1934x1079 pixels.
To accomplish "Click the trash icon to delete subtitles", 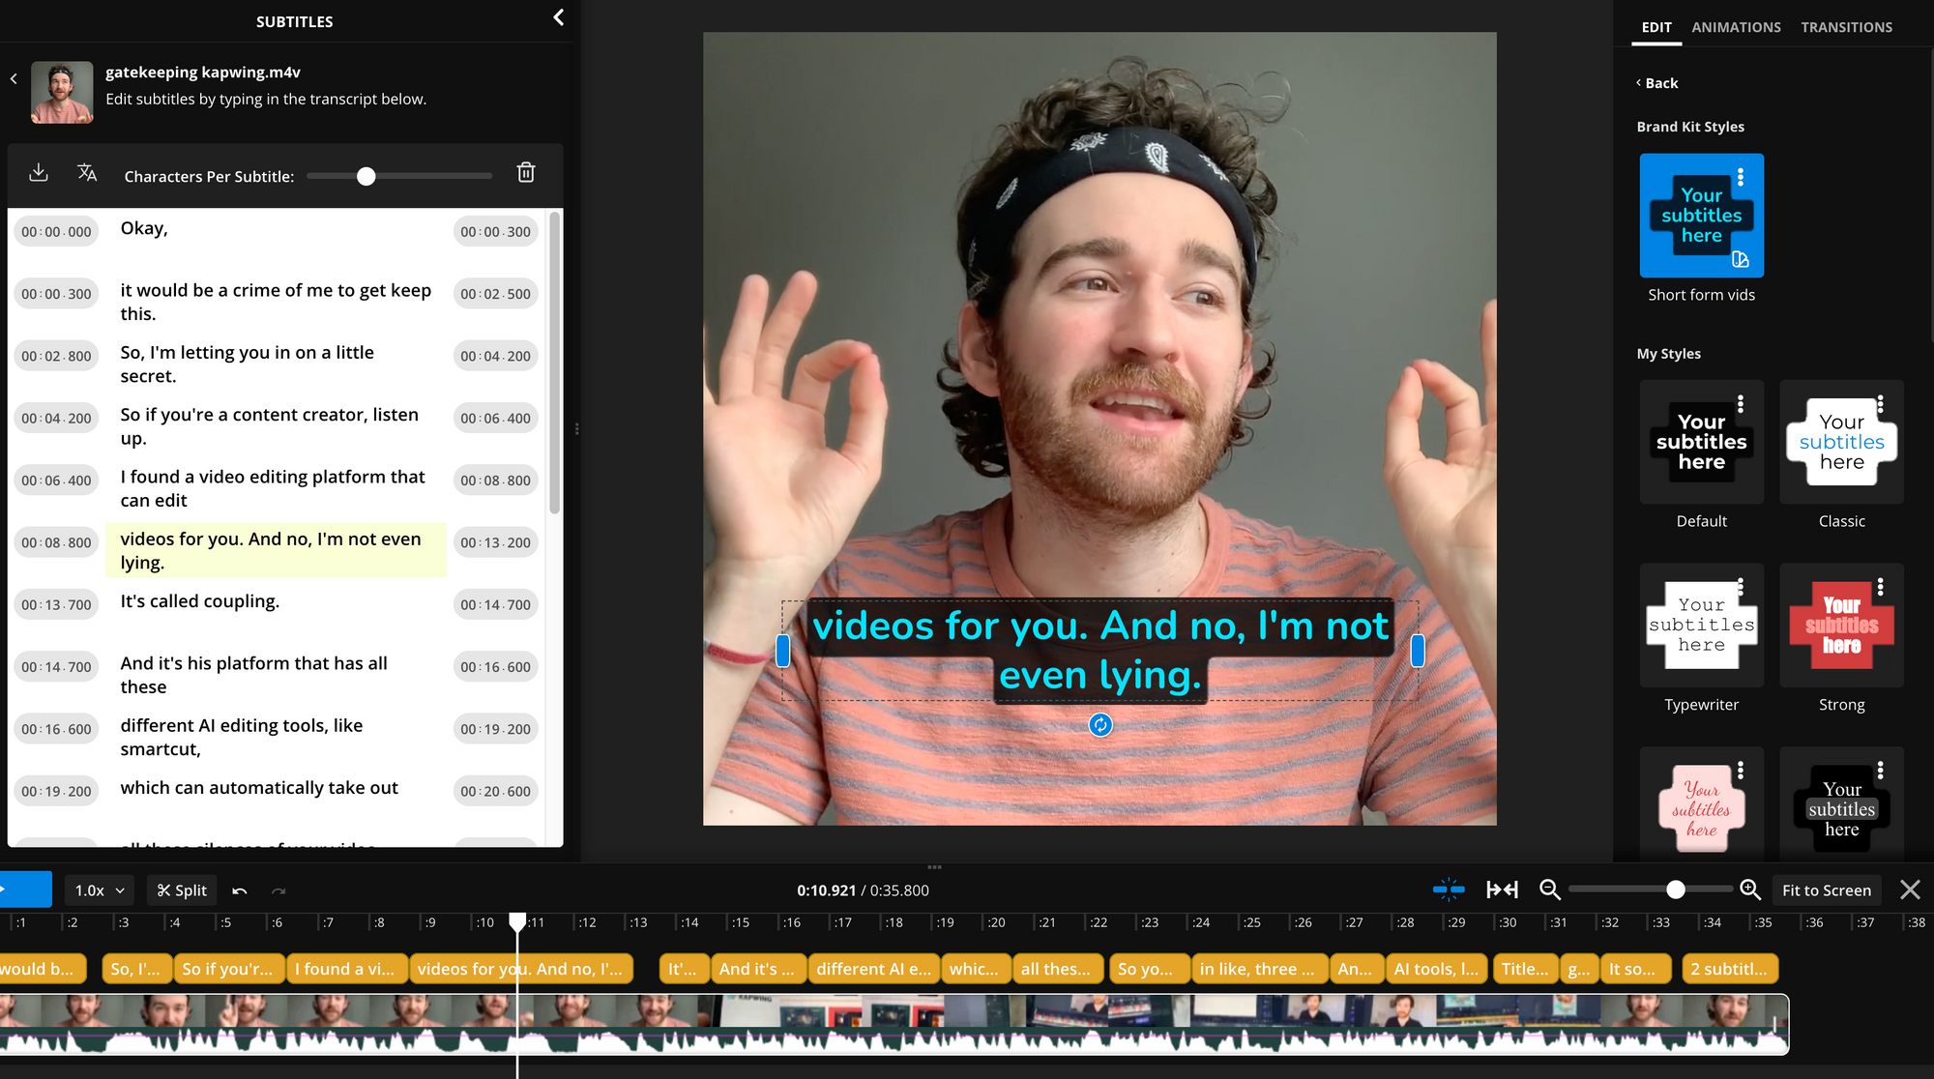I will pos(526,173).
